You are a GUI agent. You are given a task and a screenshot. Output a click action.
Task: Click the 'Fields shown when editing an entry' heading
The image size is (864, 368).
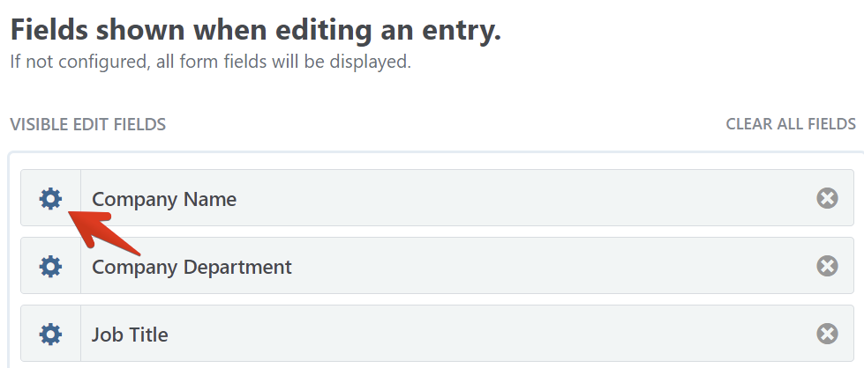click(255, 30)
